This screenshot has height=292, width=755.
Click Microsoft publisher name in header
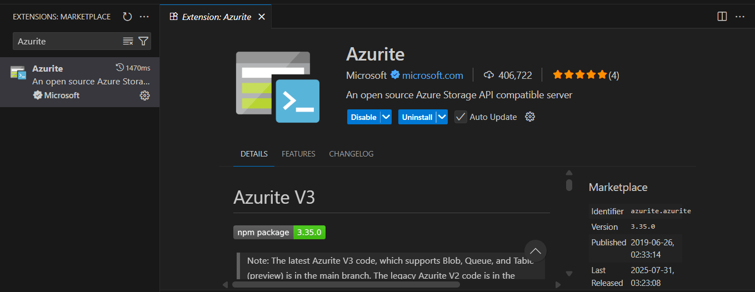click(x=366, y=75)
